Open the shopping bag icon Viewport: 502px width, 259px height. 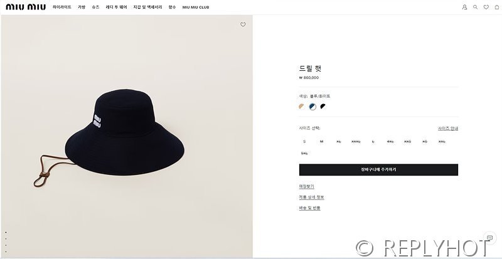tap(495, 7)
